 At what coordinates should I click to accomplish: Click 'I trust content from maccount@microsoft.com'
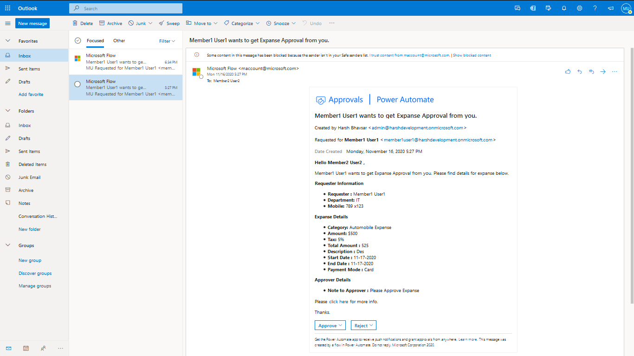point(410,55)
